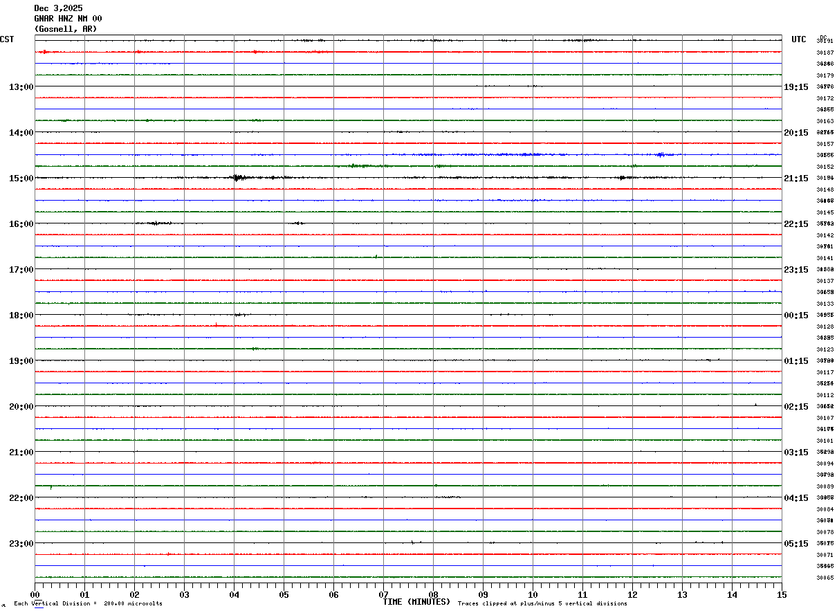Select minute tick label '14' on bottom axis
The height and width of the screenshot is (613, 837).
(733, 594)
